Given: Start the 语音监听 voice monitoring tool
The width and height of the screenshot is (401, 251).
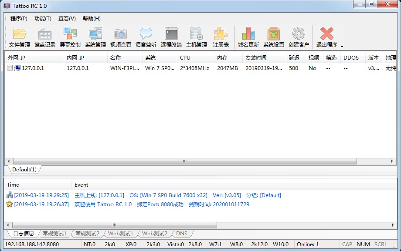Looking at the screenshot, I should coord(146,37).
